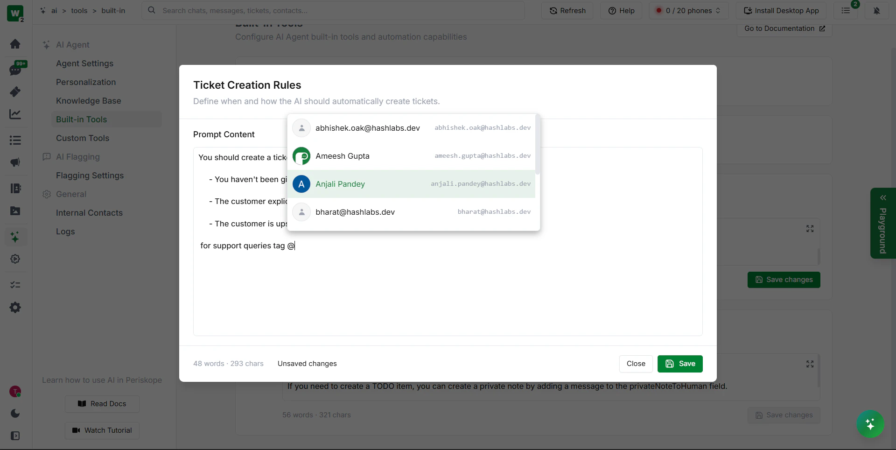Click Read Docs button
This screenshot has width=896, height=450.
pos(102,404)
